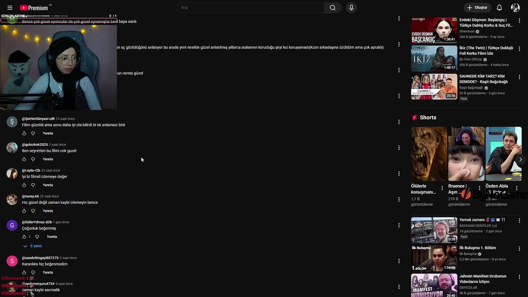Open options menu for @ŞeirlerDünyasi-u8t comment
This screenshot has width=528, height=297.
click(398, 122)
